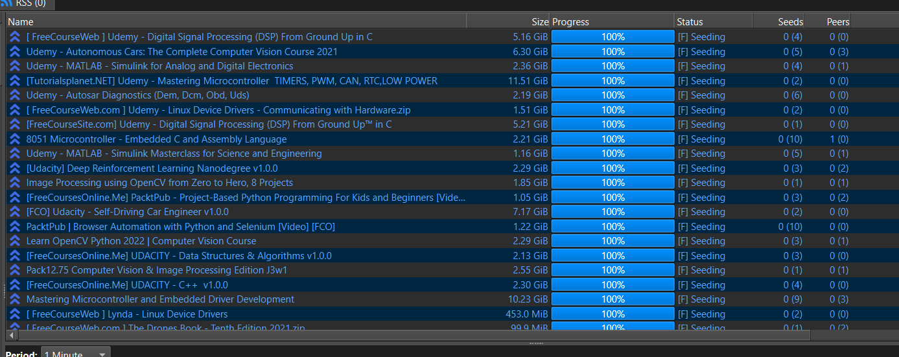Click the '0 (6)' seeds cell

click(793, 95)
